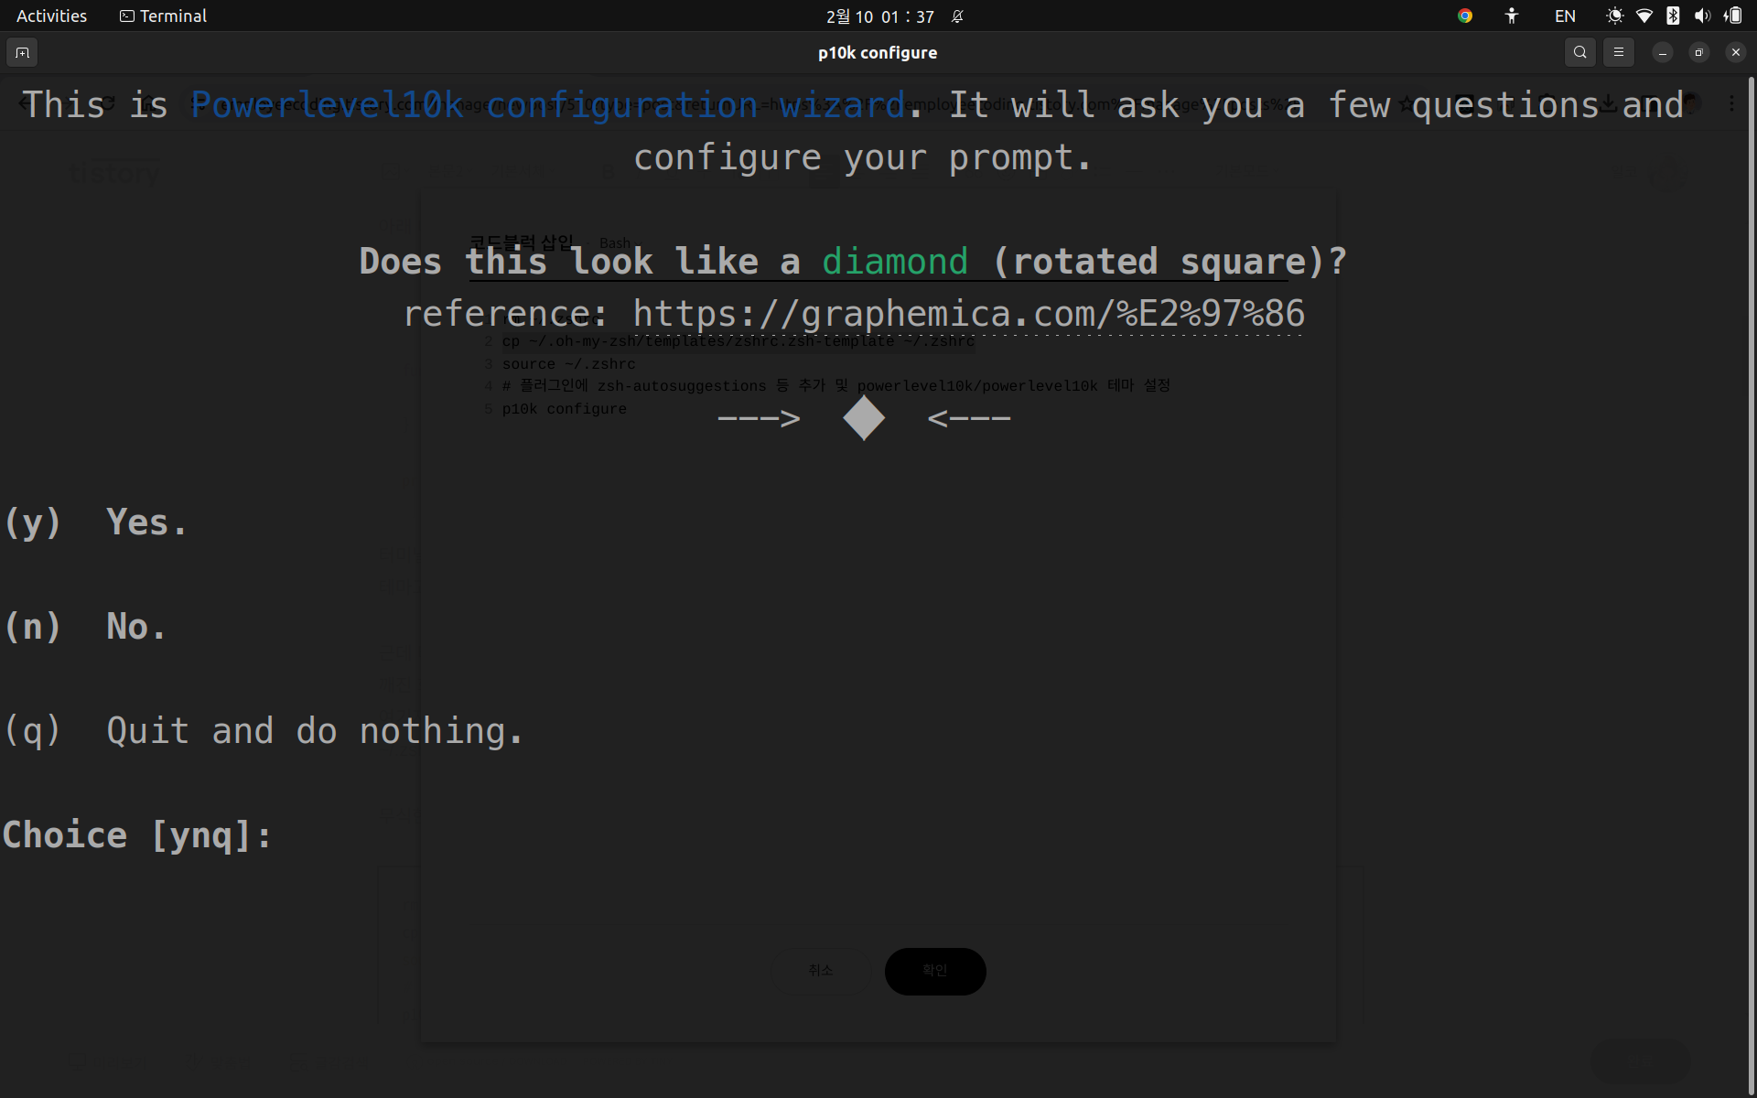This screenshot has height=1098, width=1757.
Task: Click the Night Light indicator icon
Action: [1614, 16]
